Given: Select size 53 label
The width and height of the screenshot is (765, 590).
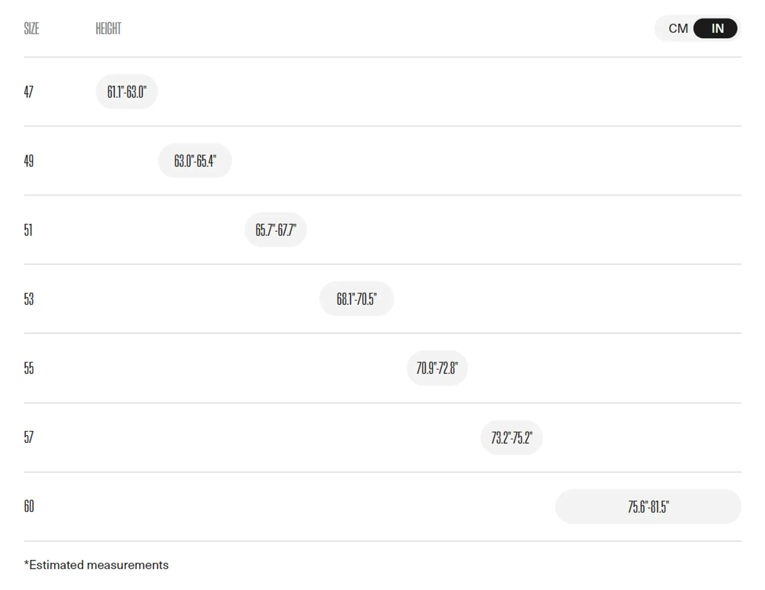Looking at the screenshot, I should tap(29, 299).
